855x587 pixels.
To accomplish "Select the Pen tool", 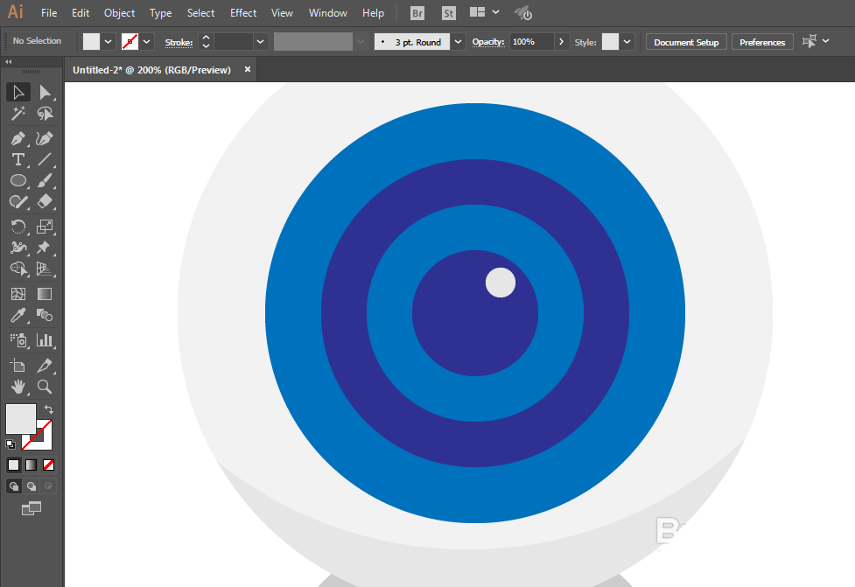I will point(18,138).
